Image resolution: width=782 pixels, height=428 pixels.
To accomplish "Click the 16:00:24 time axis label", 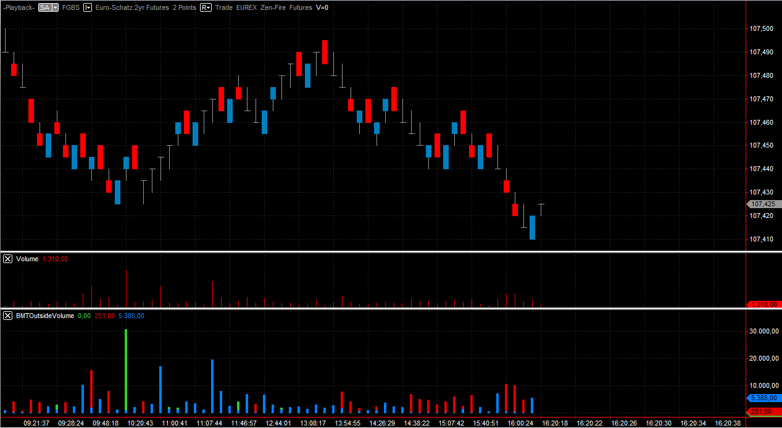I will (520, 423).
